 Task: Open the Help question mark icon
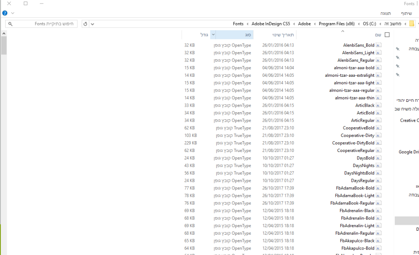tap(5, 13)
